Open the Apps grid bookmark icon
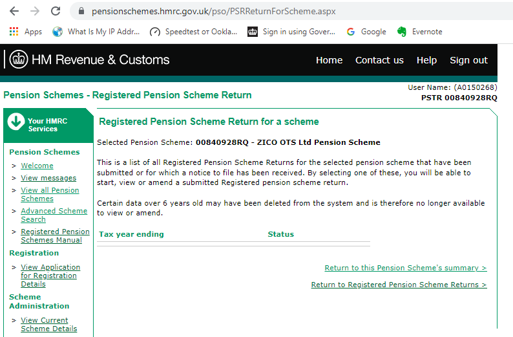The image size is (513, 337). pyautogui.click(x=14, y=32)
